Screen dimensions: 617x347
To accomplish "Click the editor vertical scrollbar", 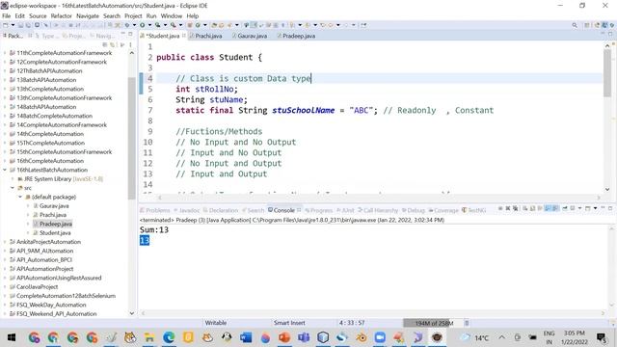I will click(607, 73).
